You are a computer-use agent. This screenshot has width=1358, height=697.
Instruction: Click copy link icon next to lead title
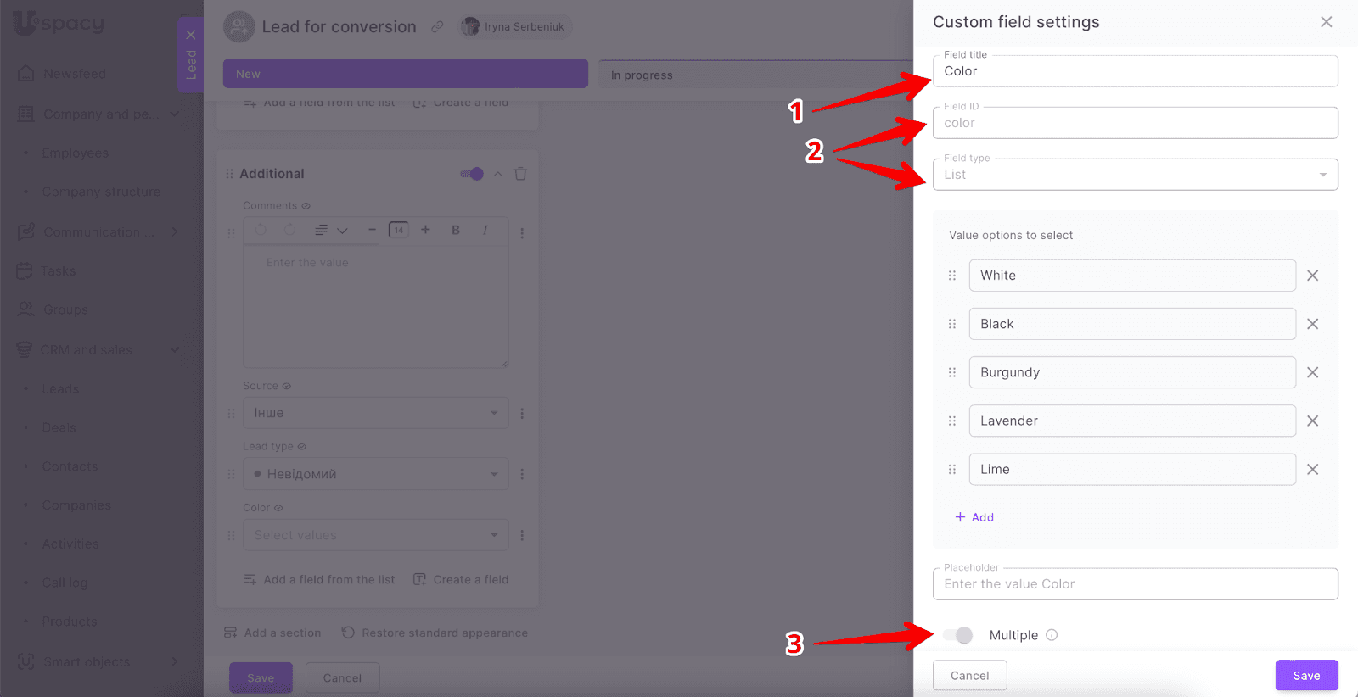click(x=437, y=27)
